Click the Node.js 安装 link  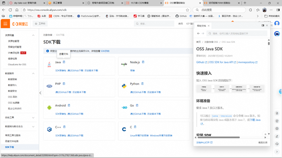tap(133, 71)
